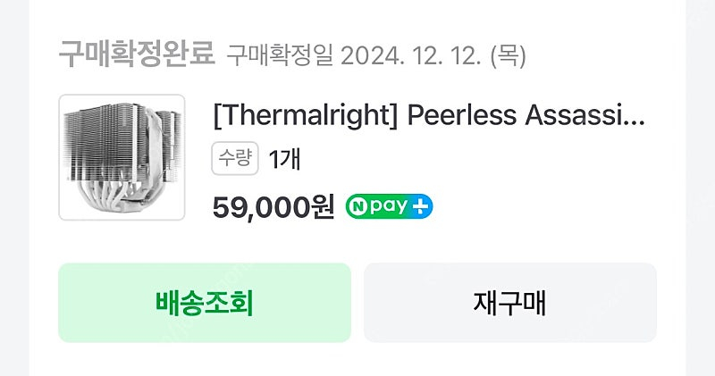Open the CPU cooler product thumbnail
715x376 pixels.
[122, 157]
